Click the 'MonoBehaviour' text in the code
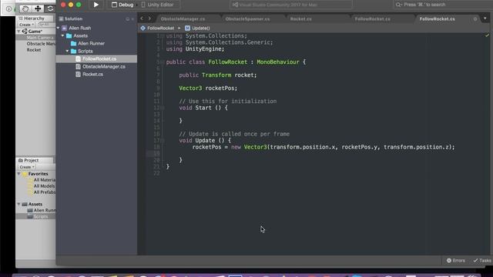The height and width of the screenshot is (277, 493). tap(278, 62)
